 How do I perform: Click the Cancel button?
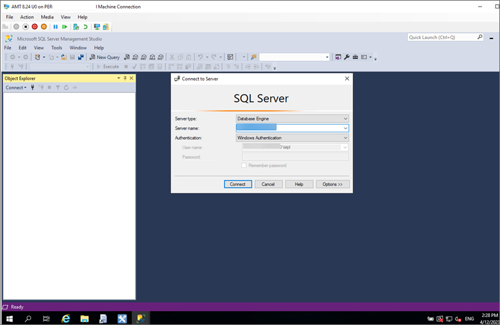click(268, 184)
